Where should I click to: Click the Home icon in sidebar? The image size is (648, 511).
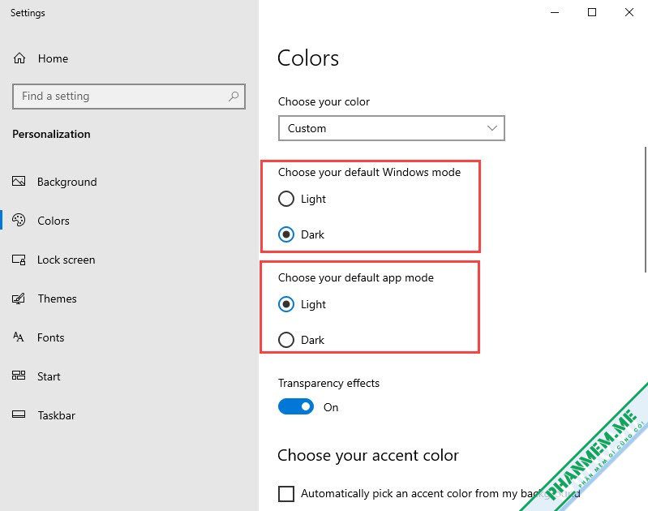[x=19, y=58]
